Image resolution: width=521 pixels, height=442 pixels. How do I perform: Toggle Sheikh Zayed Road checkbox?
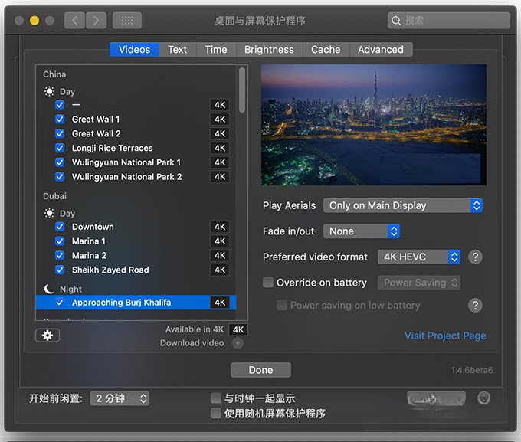click(60, 270)
